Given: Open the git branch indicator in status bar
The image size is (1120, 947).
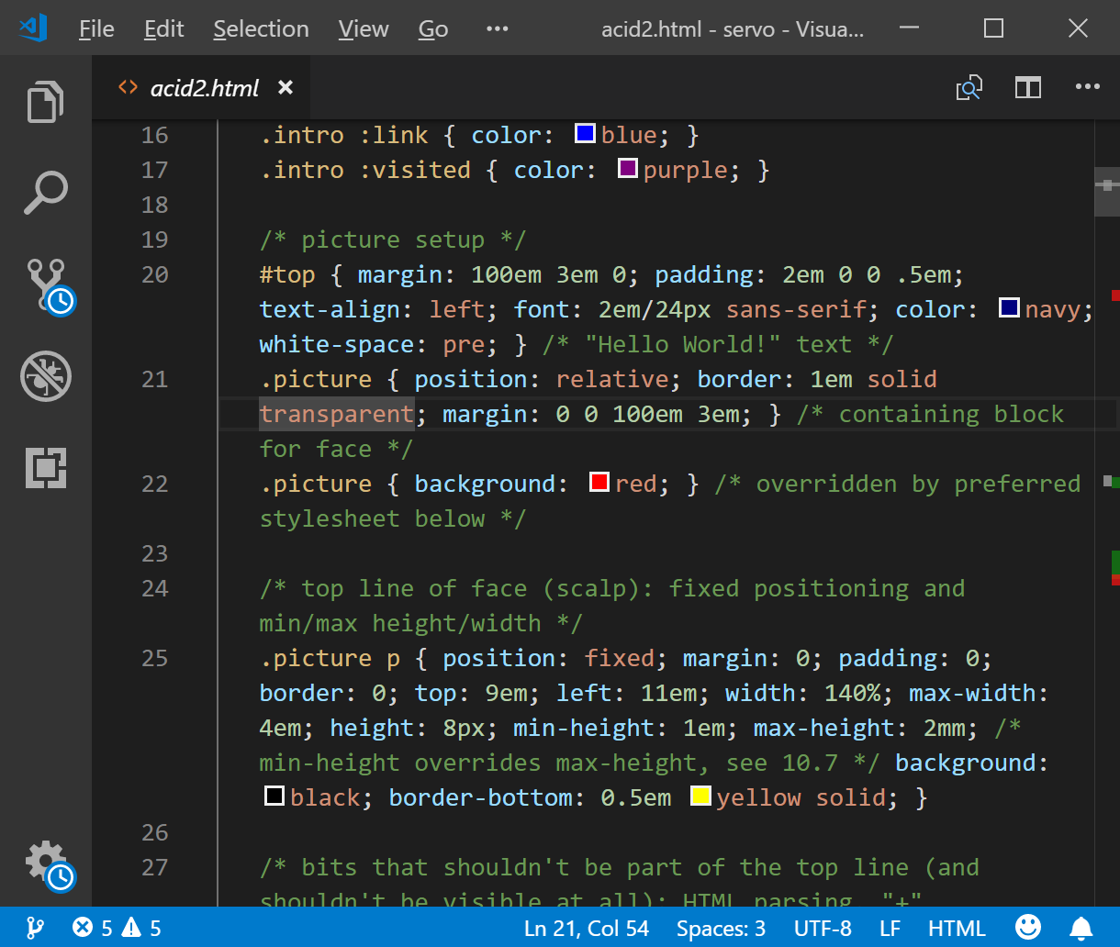Looking at the screenshot, I should pos(35,928).
